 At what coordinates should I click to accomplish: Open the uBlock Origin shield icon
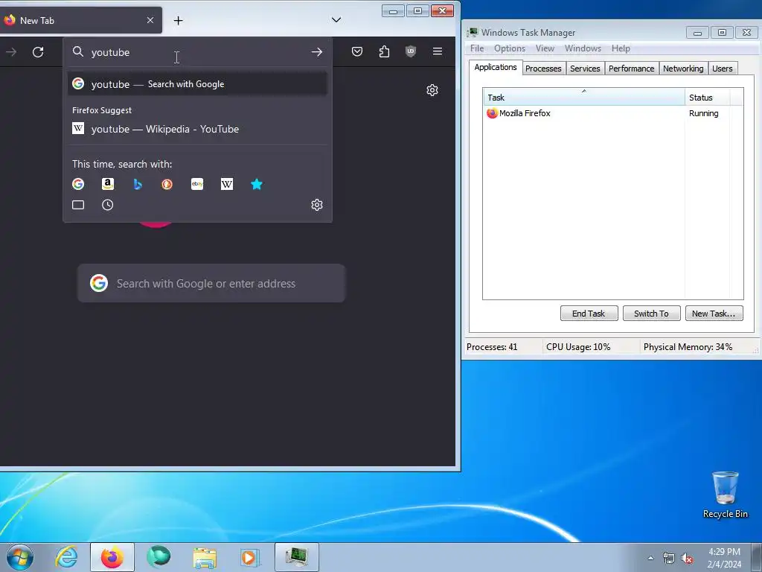(411, 51)
